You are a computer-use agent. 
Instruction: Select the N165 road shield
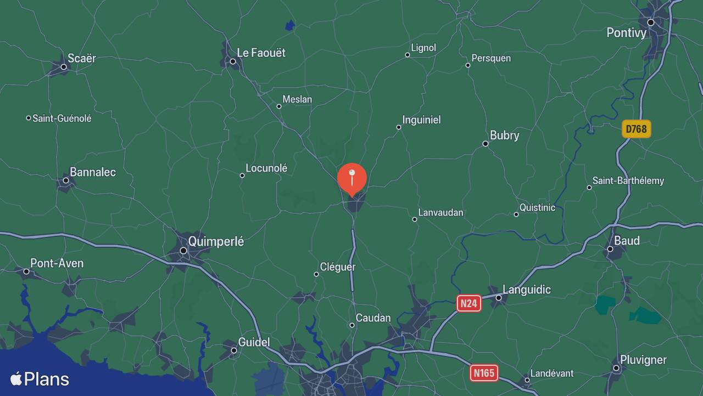pos(484,373)
